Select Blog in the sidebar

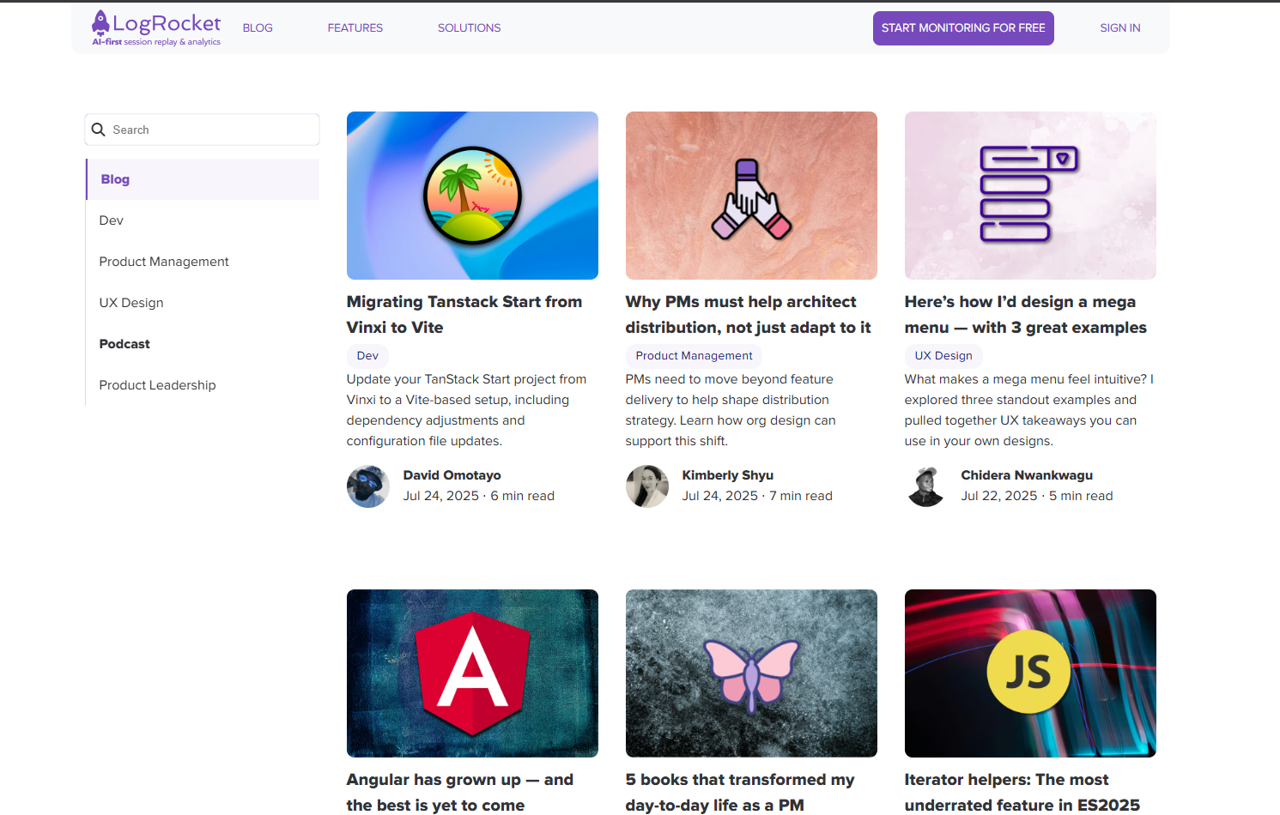click(203, 179)
